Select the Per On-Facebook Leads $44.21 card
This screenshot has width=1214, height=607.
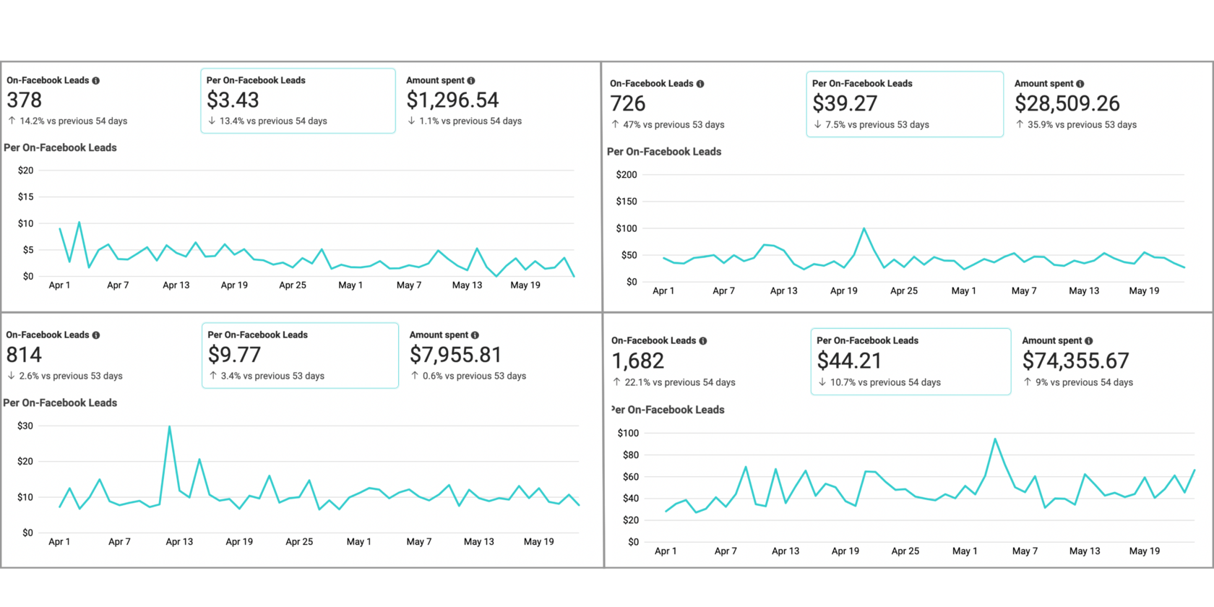coord(910,361)
